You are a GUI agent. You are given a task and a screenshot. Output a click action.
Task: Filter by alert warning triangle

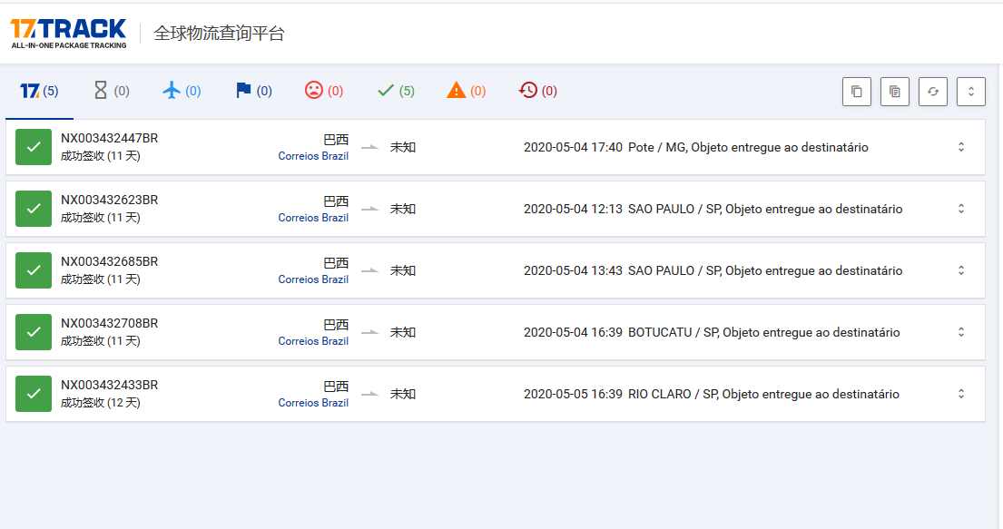[467, 91]
